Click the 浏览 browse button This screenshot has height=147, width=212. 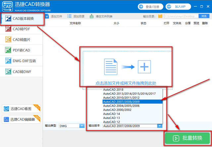pyautogui.click(x=204, y=16)
